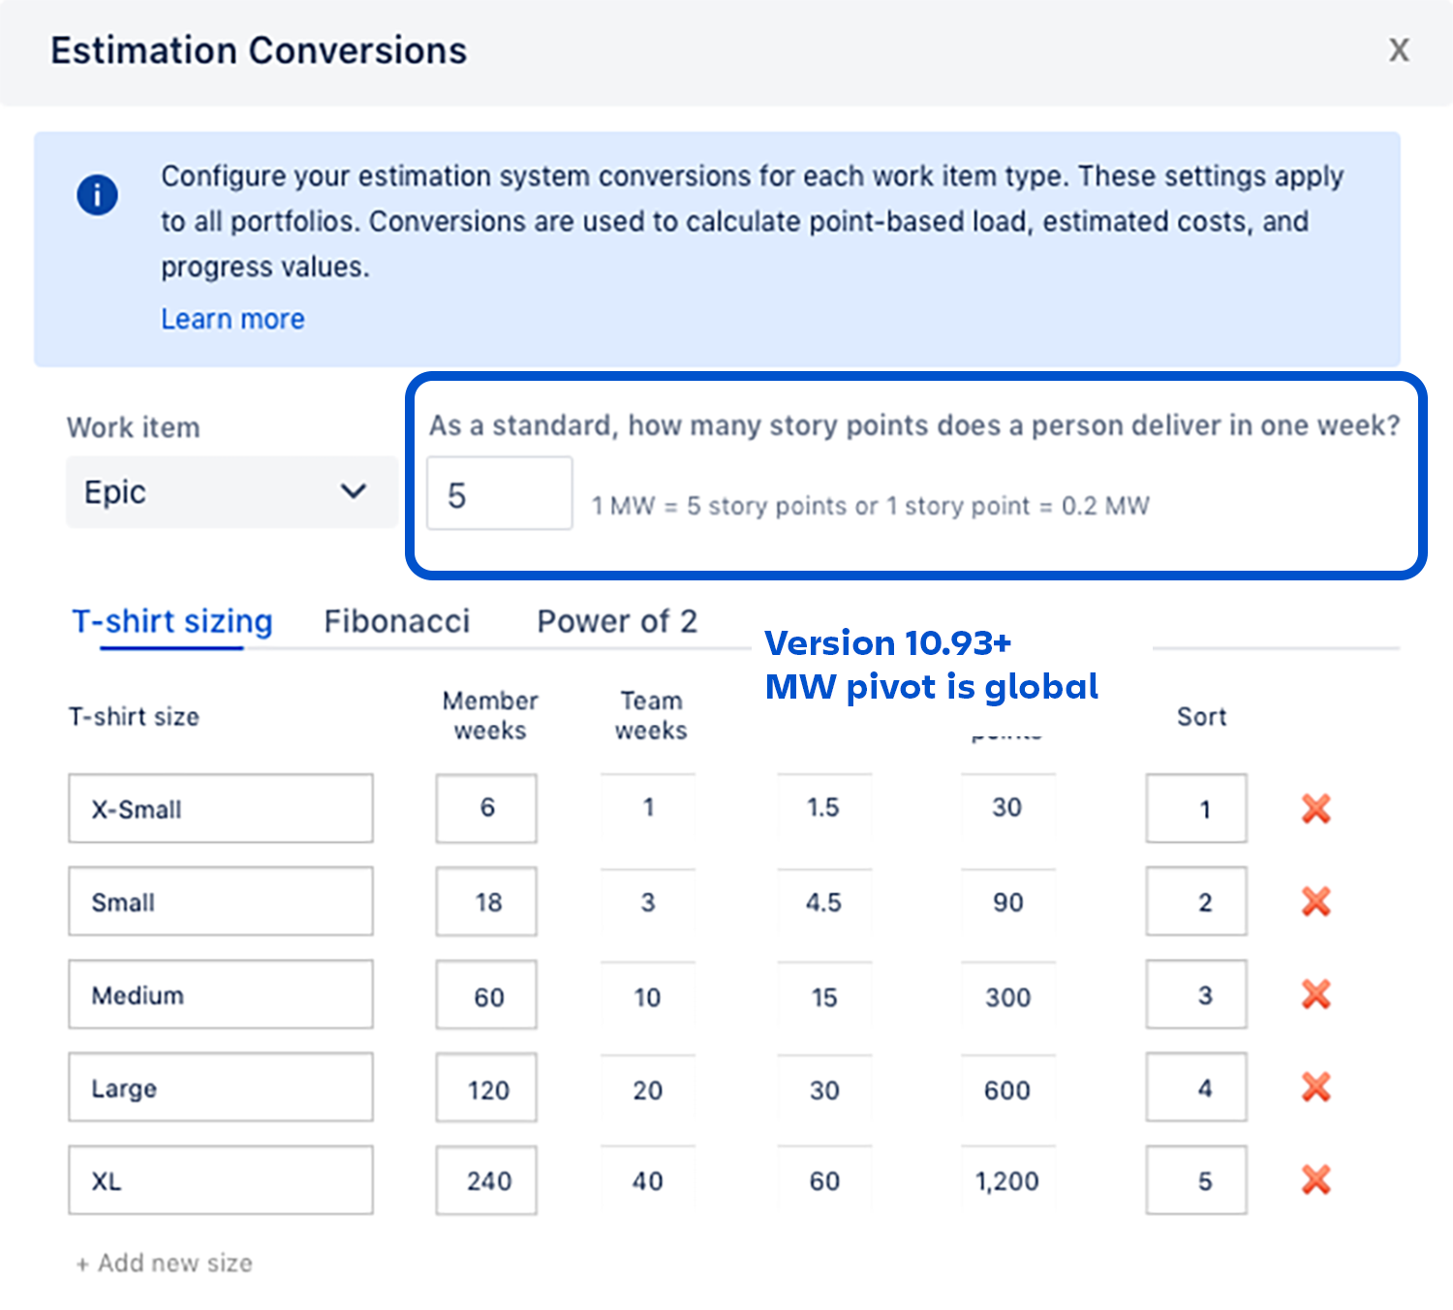Image resolution: width=1453 pixels, height=1310 pixels.
Task: Open the Work item Epic dropdown
Action: (x=232, y=492)
